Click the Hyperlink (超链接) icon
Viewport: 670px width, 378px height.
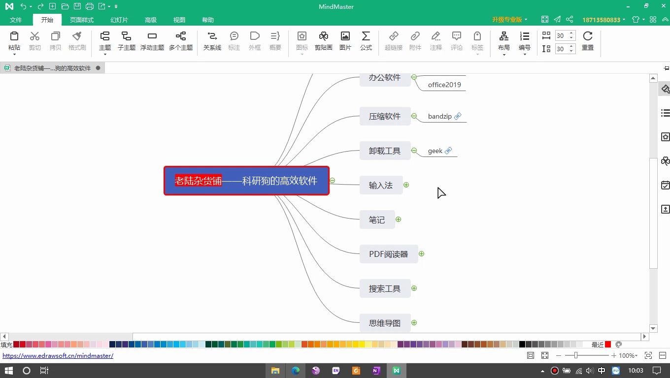point(394,36)
